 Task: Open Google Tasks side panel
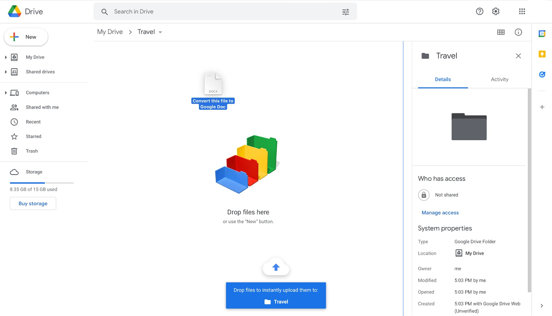point(542,74)
